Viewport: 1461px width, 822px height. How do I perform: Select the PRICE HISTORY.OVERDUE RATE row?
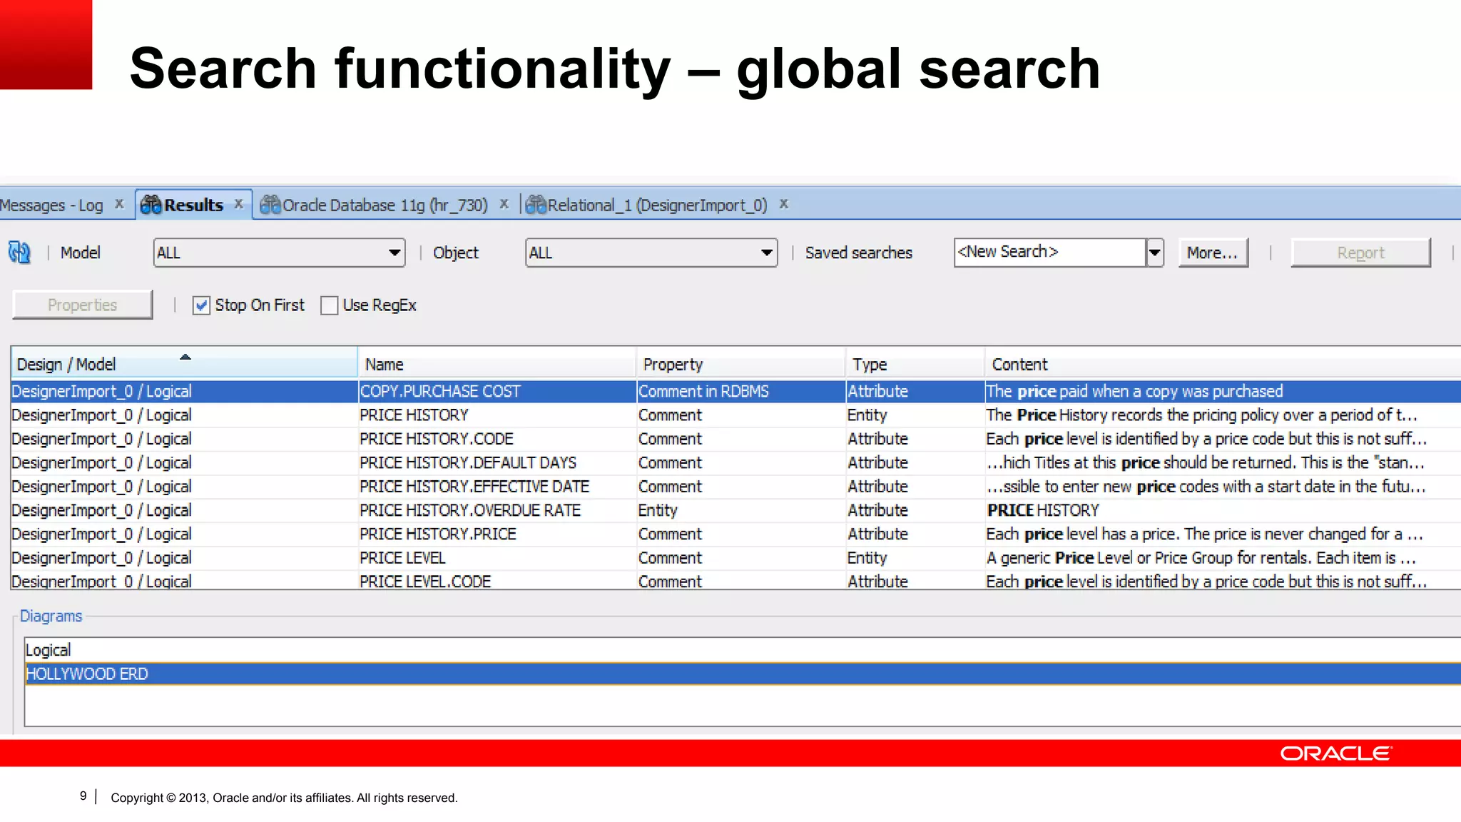click(x=736, y=510)
